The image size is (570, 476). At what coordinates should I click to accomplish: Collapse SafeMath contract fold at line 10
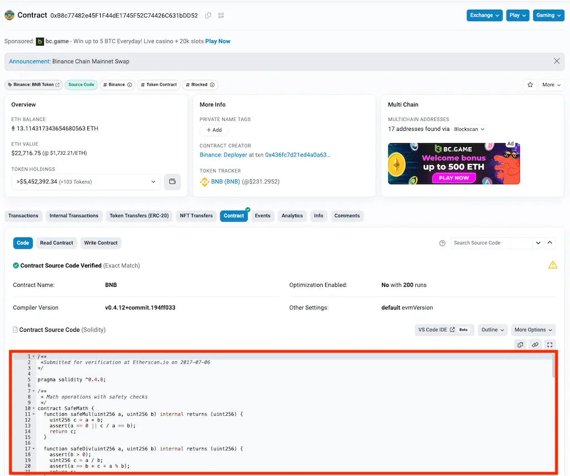[x=33, y=409]
